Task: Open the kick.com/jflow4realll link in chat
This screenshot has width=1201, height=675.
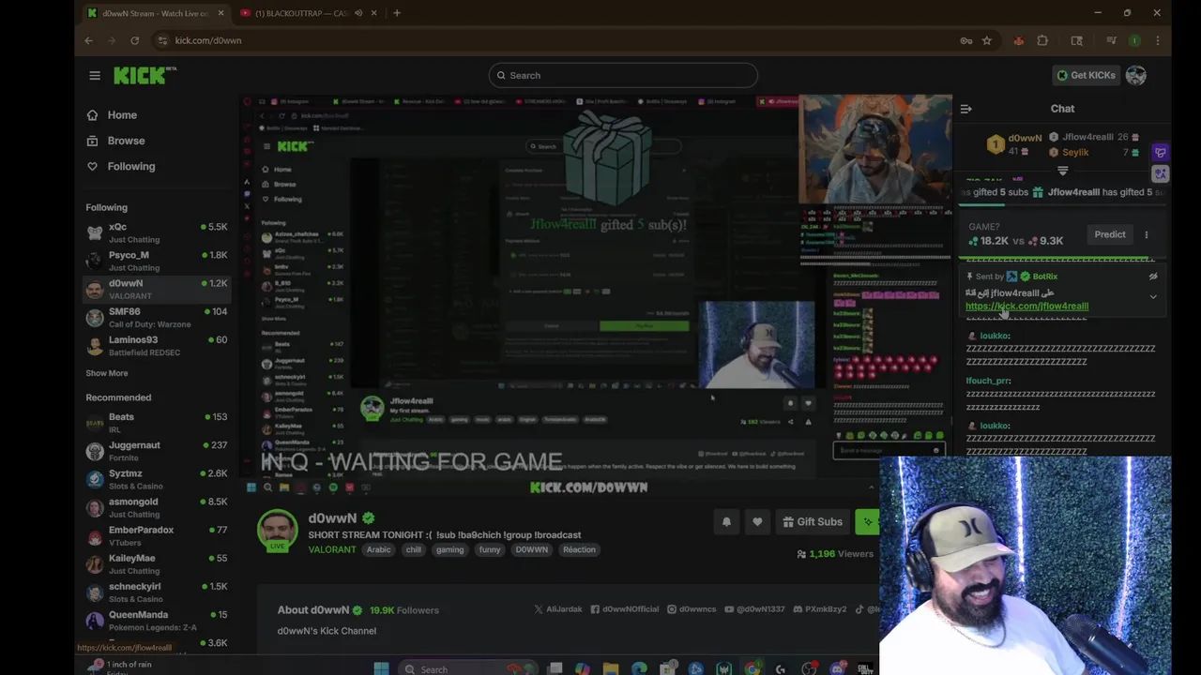Action: [1026, 306]
